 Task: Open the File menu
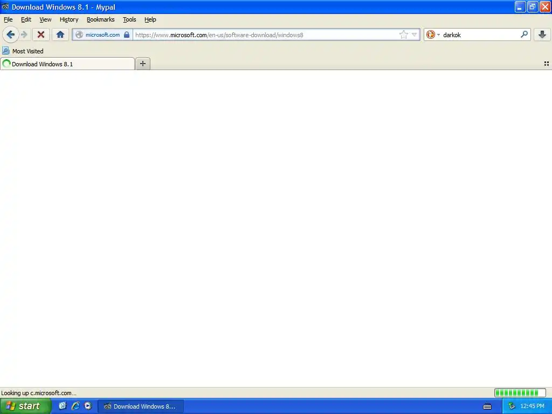tap(8, 19)
